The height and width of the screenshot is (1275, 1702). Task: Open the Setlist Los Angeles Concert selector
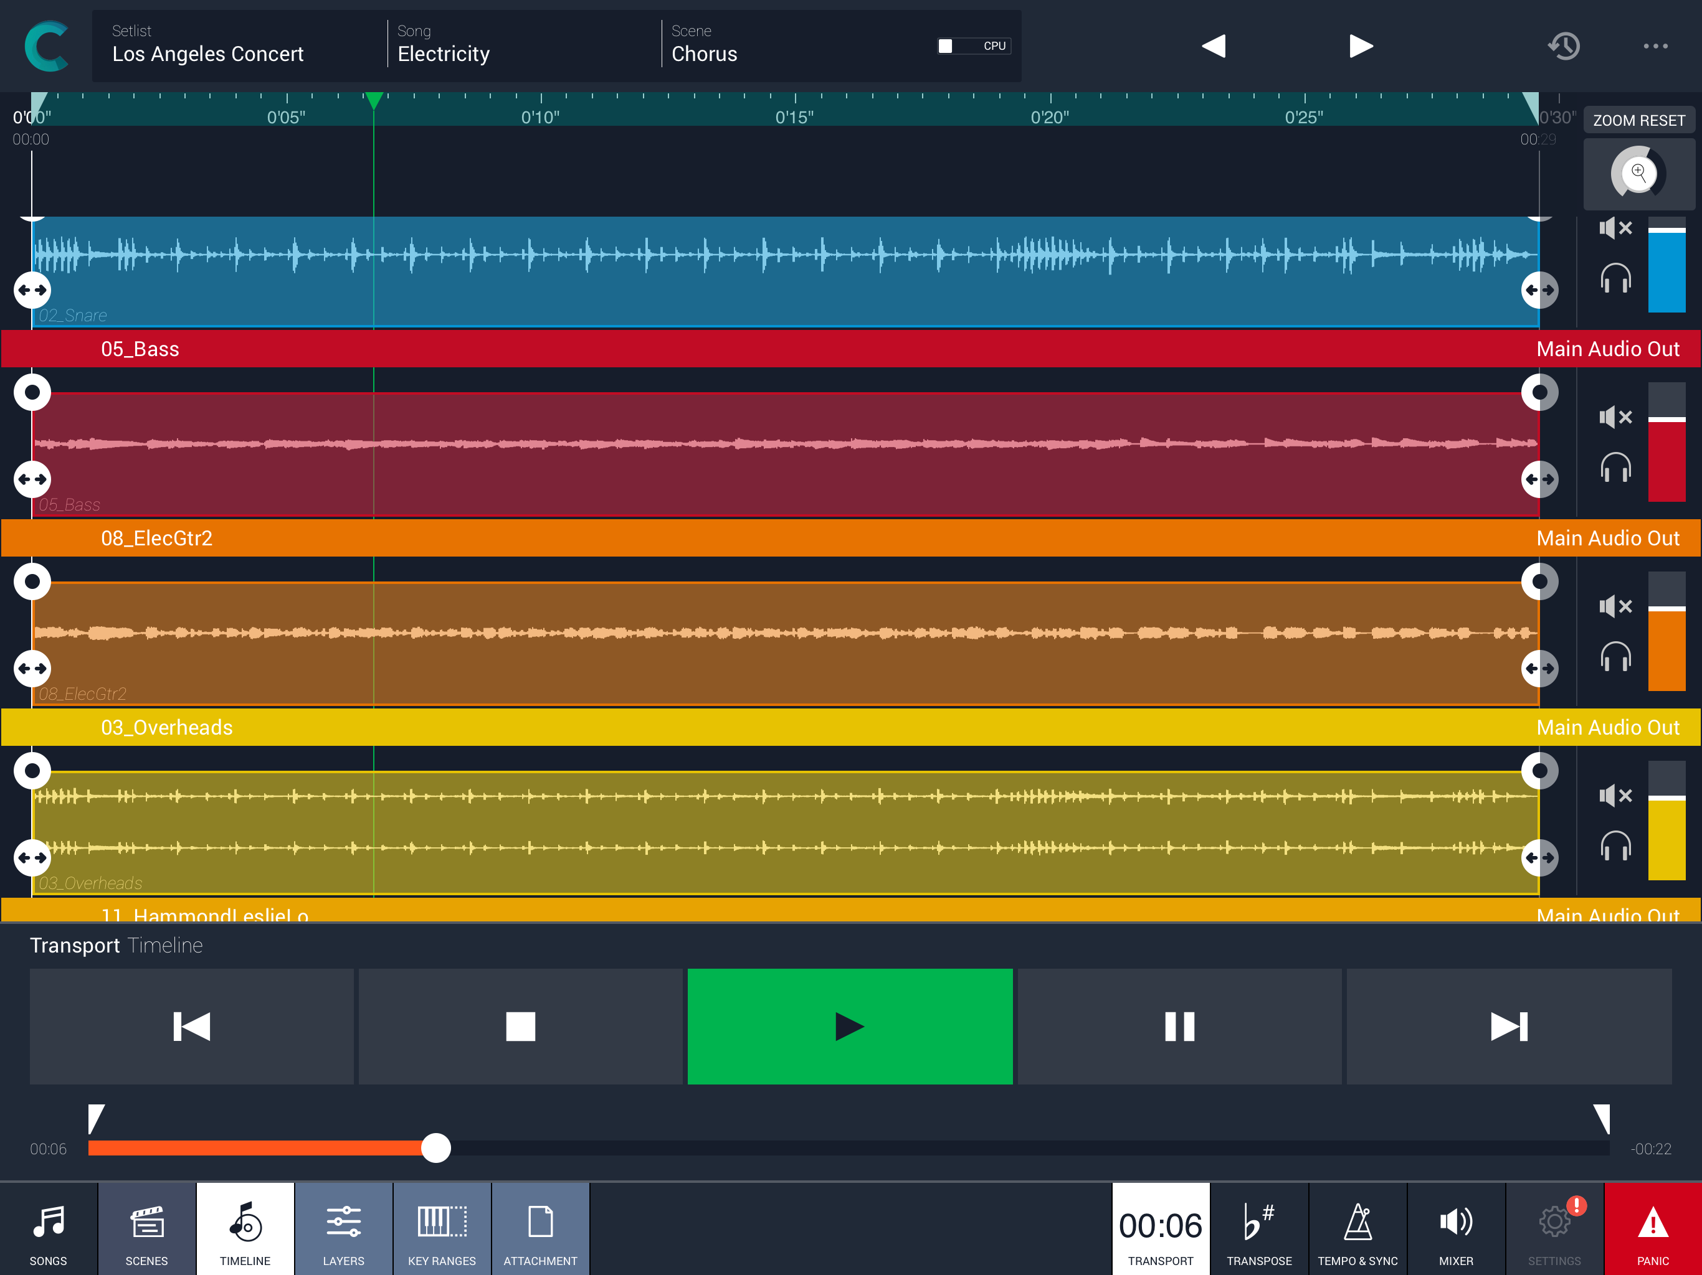[x=239, y=45]
